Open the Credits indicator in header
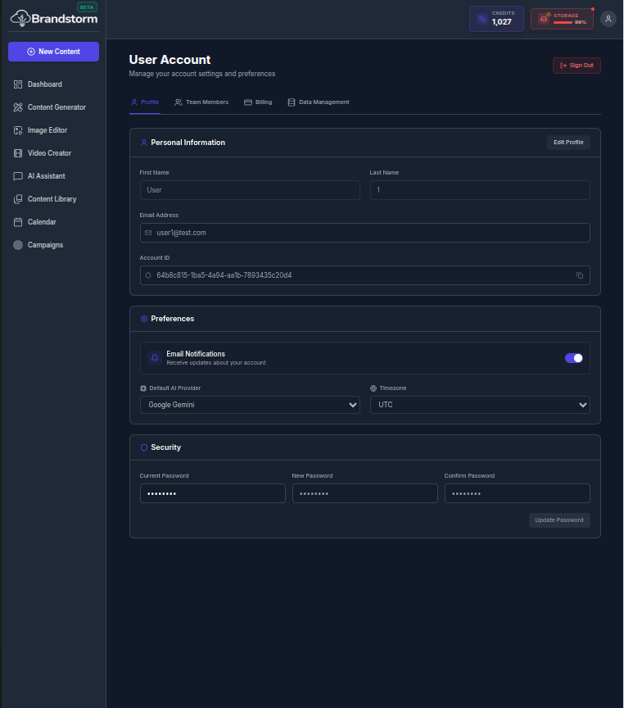624x708 pixels. pyautogui.click(x=495, y=19)
